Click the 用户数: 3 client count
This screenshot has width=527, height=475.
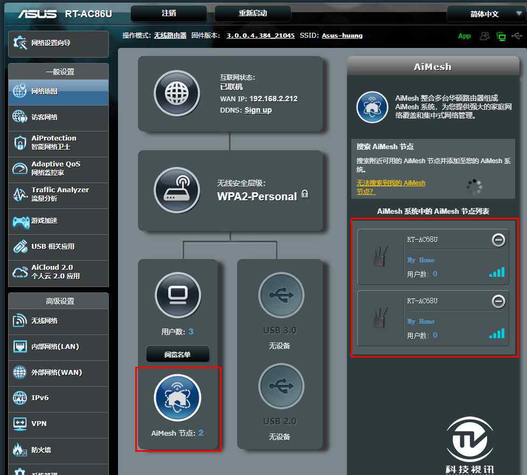click(177, 332)
